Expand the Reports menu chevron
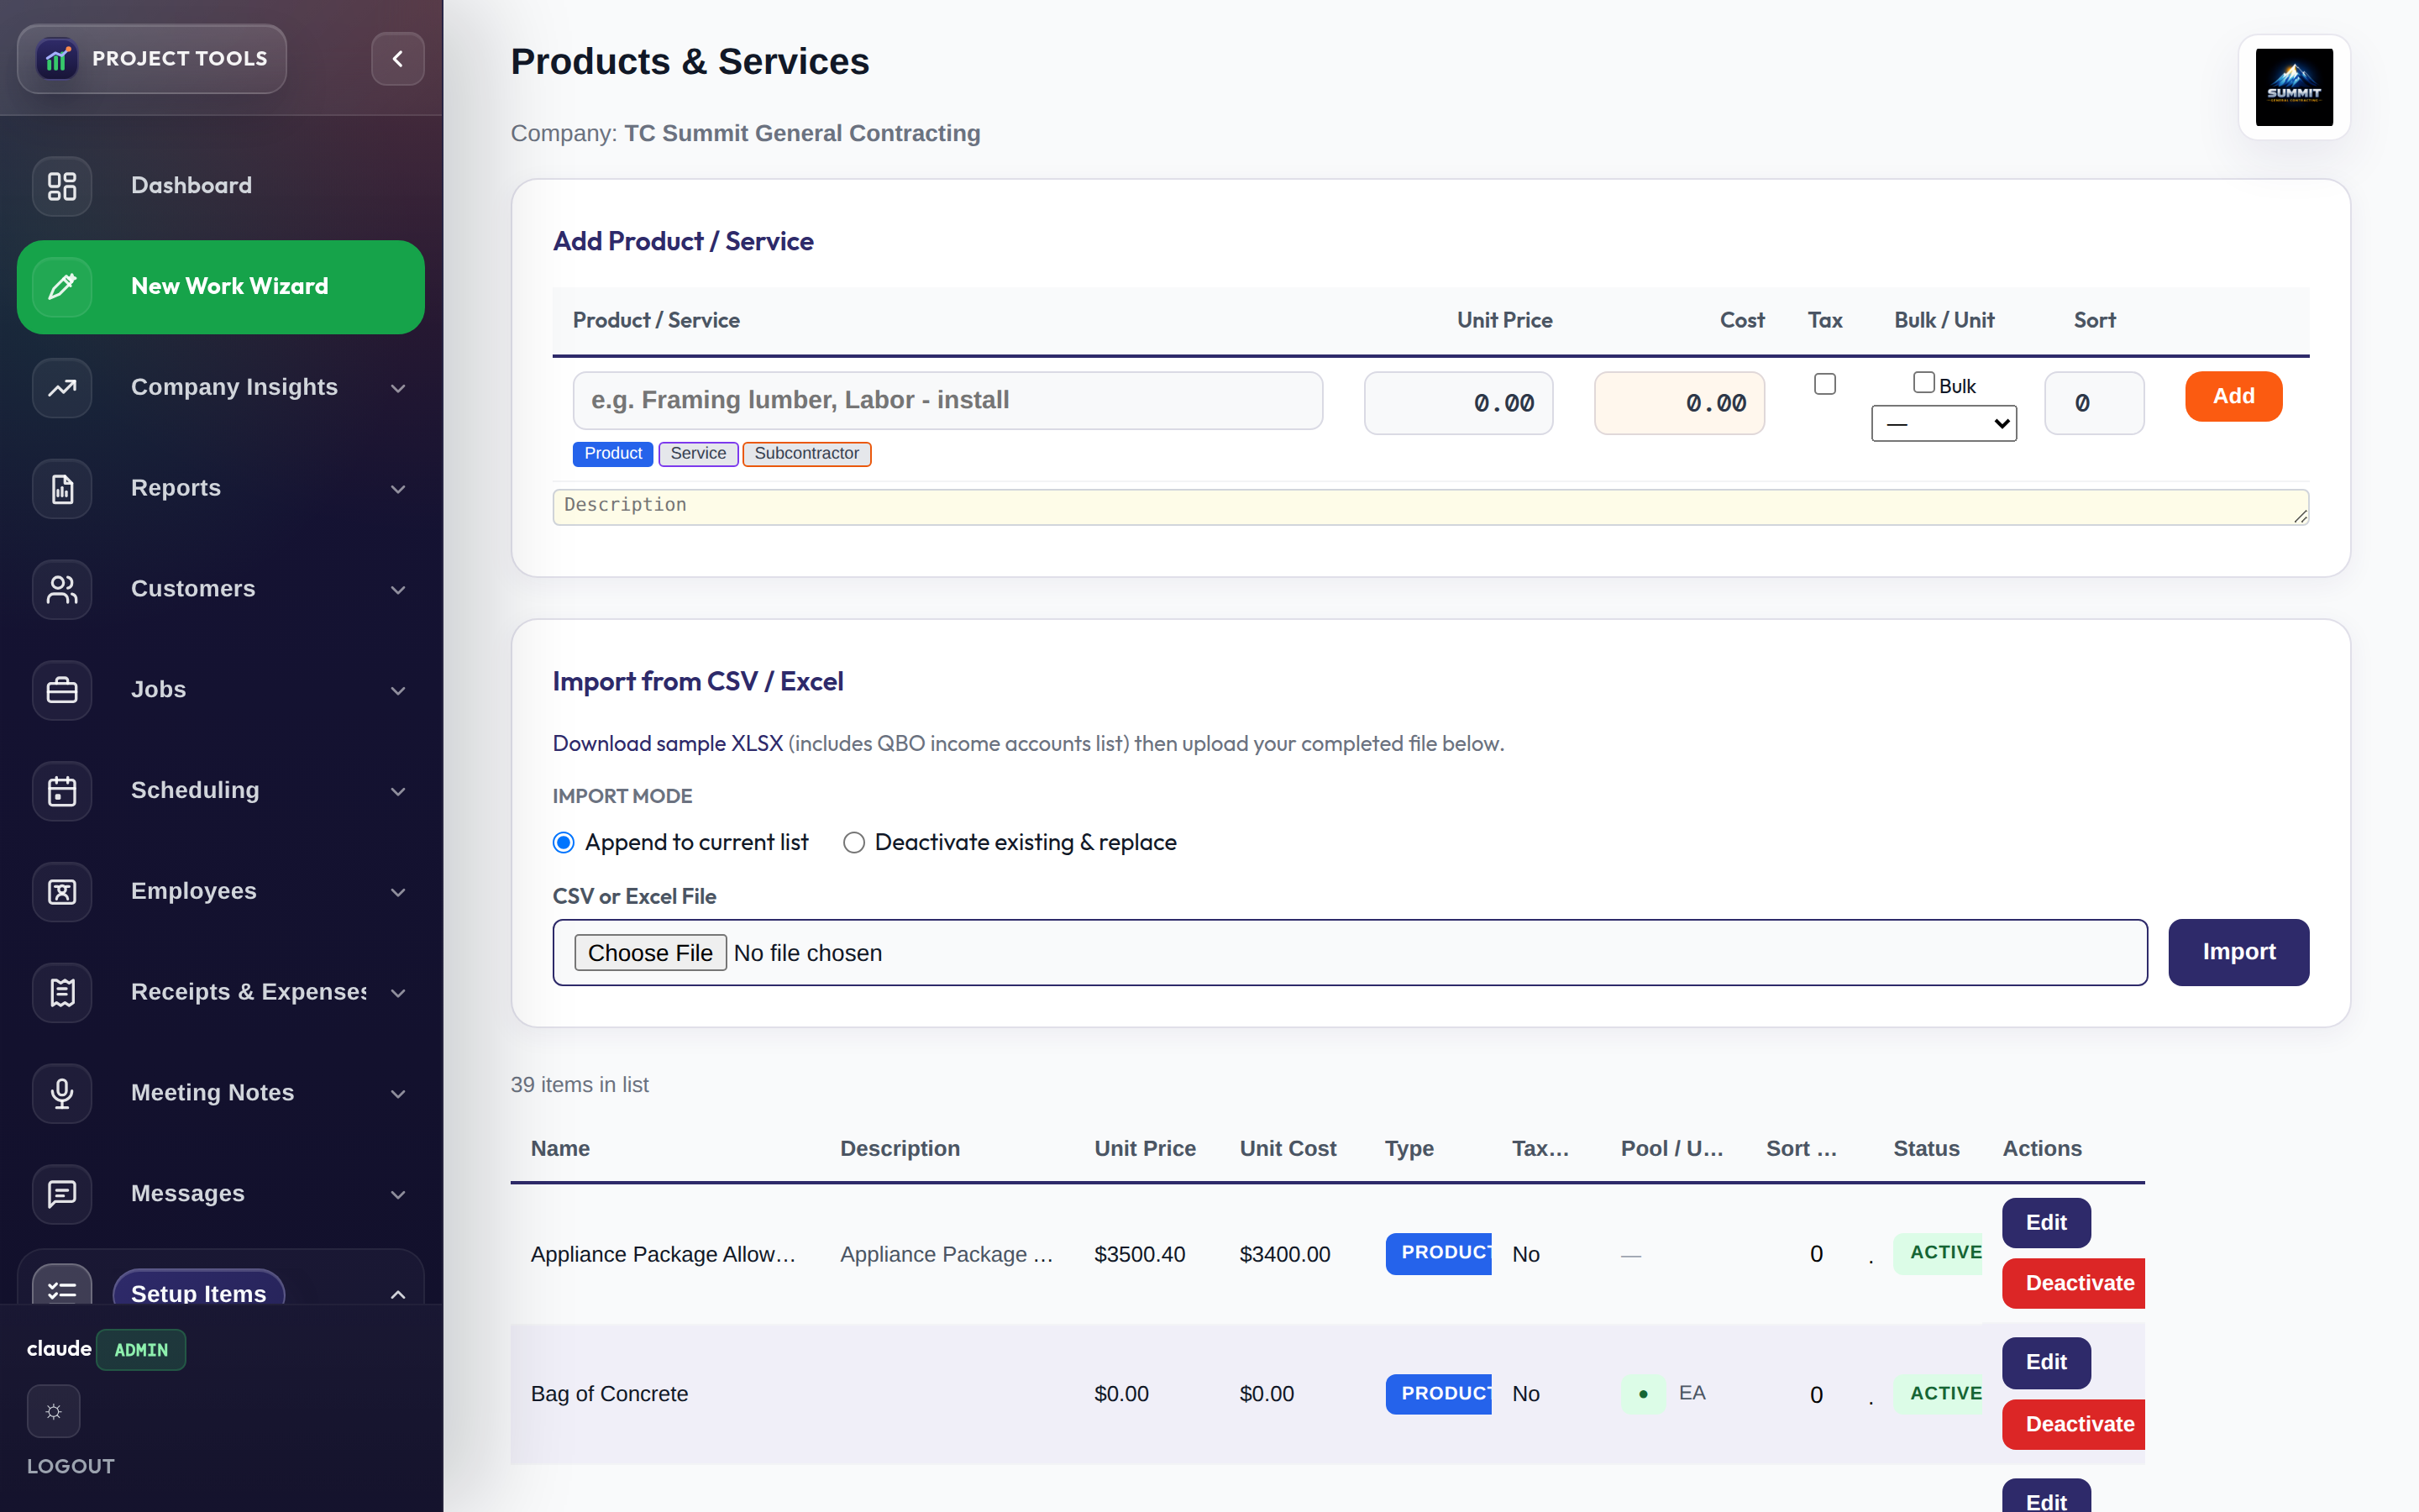2419x1512 pixels. (x=398, y=489)
